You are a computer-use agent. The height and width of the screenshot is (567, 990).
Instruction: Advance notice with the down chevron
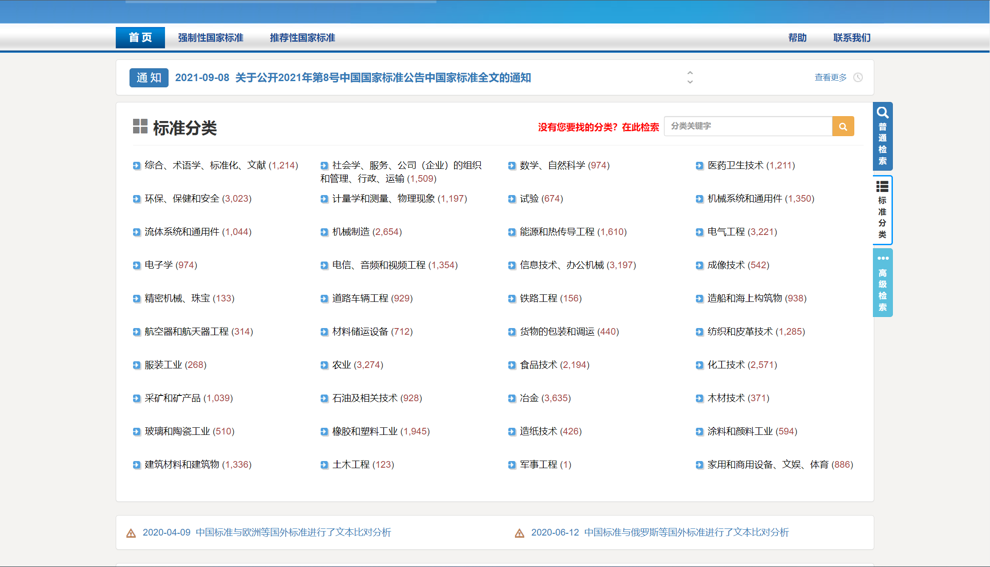[x=690, y=82]
